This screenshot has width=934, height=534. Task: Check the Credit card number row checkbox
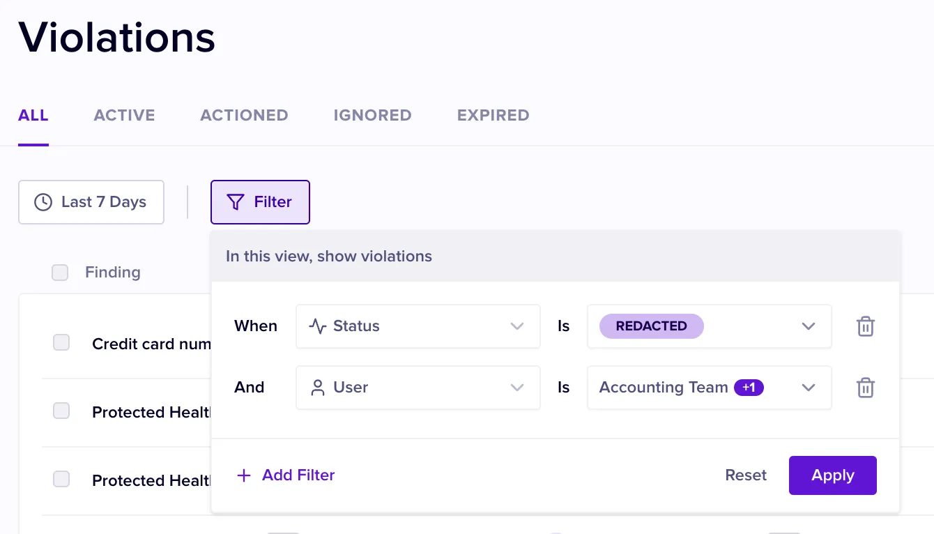coord(61,342)
